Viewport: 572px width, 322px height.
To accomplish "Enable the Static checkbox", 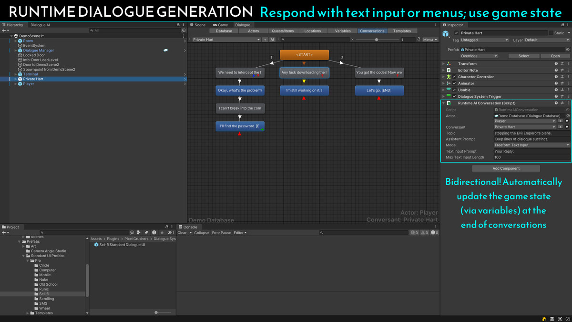I will 551,33.
